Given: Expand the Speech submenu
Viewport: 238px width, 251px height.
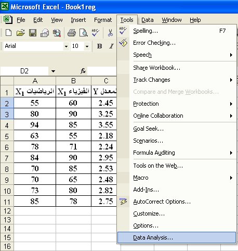Looking at the screenshot, I should tap(231, 55).
